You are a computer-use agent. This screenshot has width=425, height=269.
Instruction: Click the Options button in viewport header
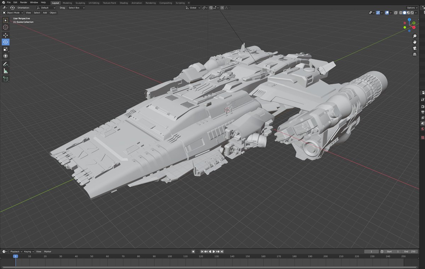[x=412, y=8]
